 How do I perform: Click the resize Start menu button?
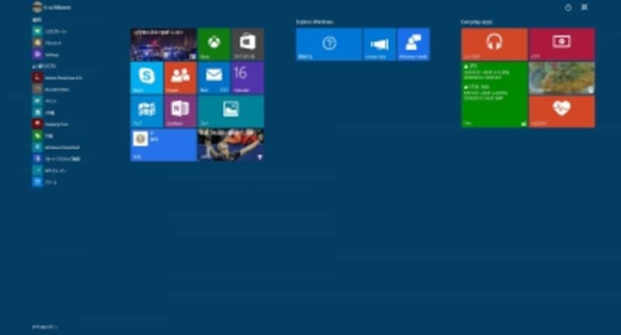(585, 7)
